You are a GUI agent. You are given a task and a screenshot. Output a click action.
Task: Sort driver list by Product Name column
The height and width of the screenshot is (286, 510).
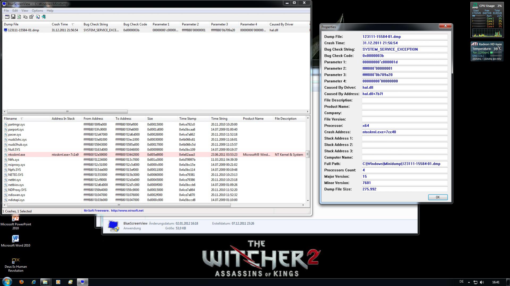click(257, 119)
